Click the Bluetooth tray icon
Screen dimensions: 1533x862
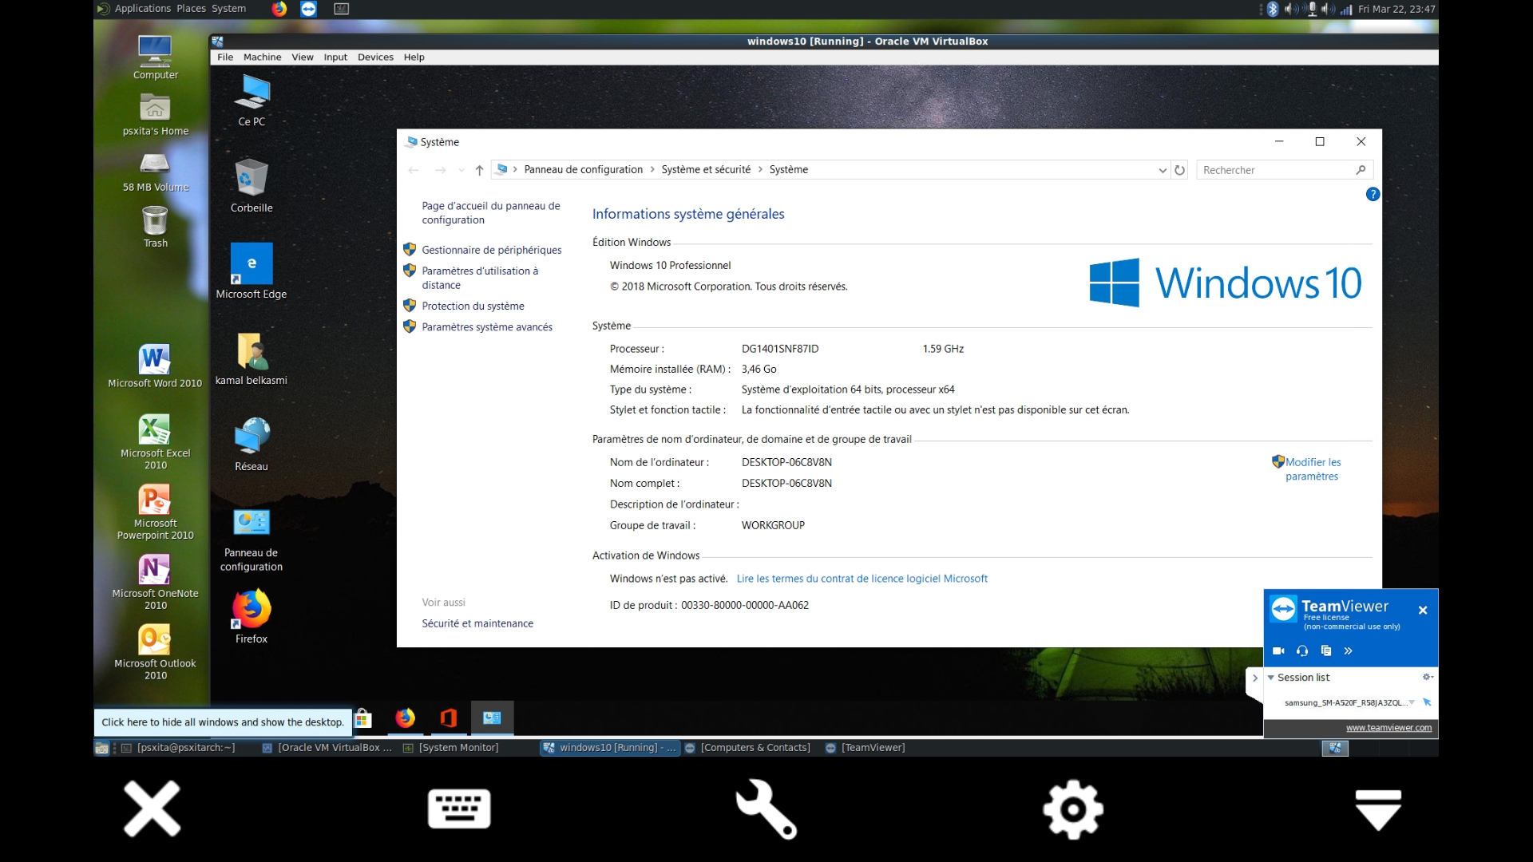click(x=1273, y=9)
